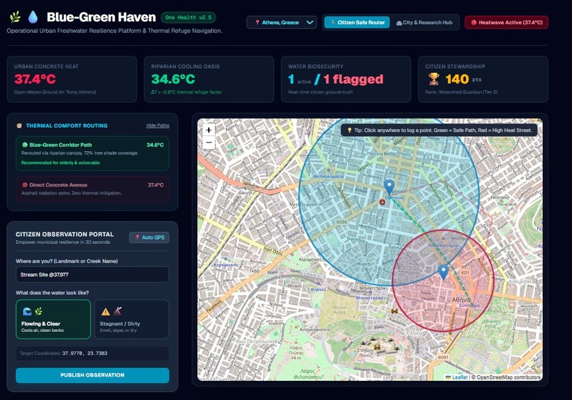Choose the Flowing & Clear water option
This screenshot has width=572, height=400.
53,319
